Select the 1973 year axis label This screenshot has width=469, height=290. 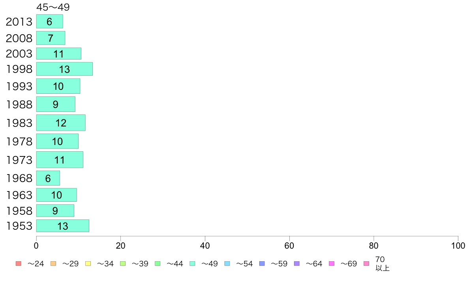pyautogui.click(x=19, y=160)
